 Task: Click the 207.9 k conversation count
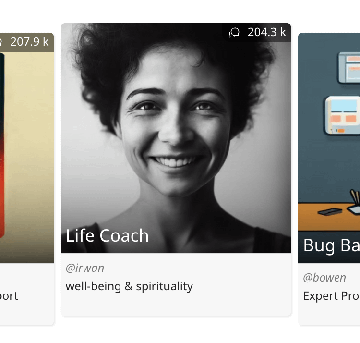coord(29,42)
